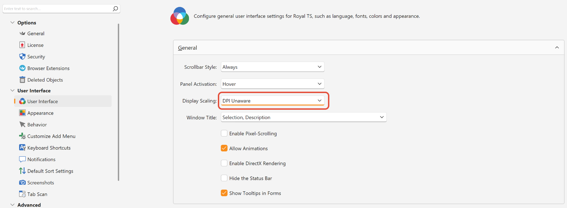
Task: Open the Scrollbar Style dropdown
Action: point(272,67)
